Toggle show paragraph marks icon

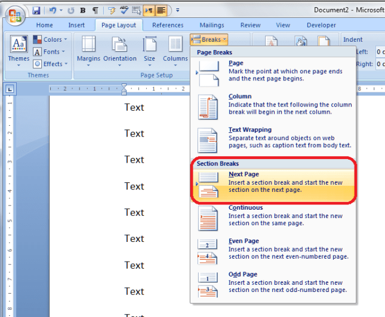click(96, 11)
